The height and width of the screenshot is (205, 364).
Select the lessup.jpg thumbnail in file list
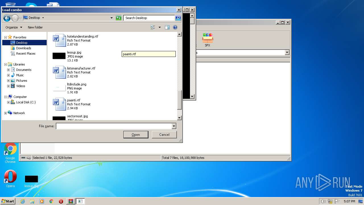click(x=59, y=56)
